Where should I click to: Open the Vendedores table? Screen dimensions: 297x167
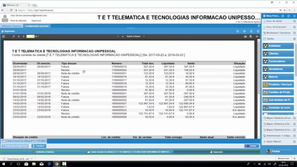click(278, 69)
